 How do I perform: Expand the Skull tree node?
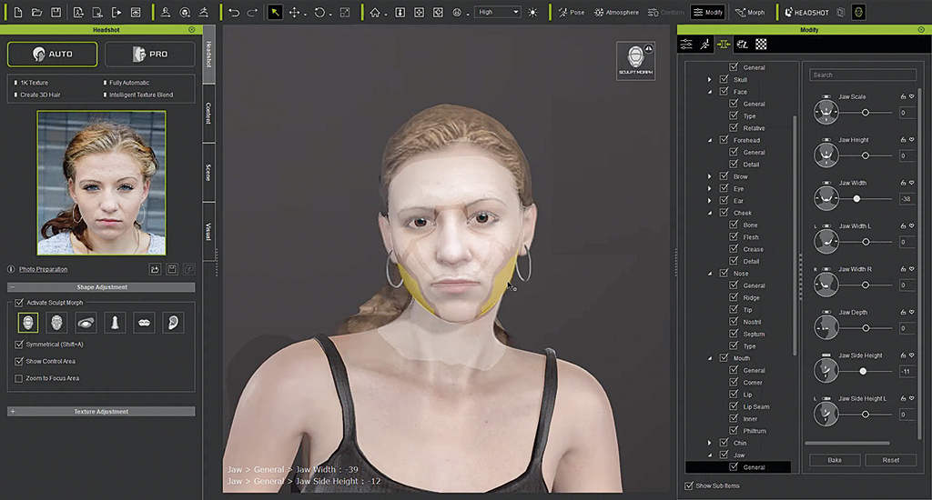pyautogui.click(x=709, y=80)
